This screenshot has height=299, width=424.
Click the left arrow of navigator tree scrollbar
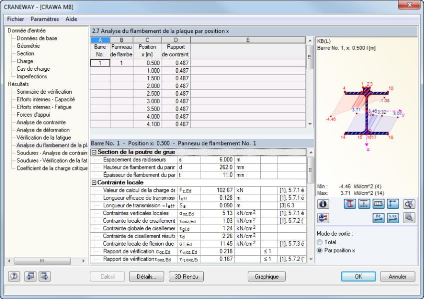point(9,261)
